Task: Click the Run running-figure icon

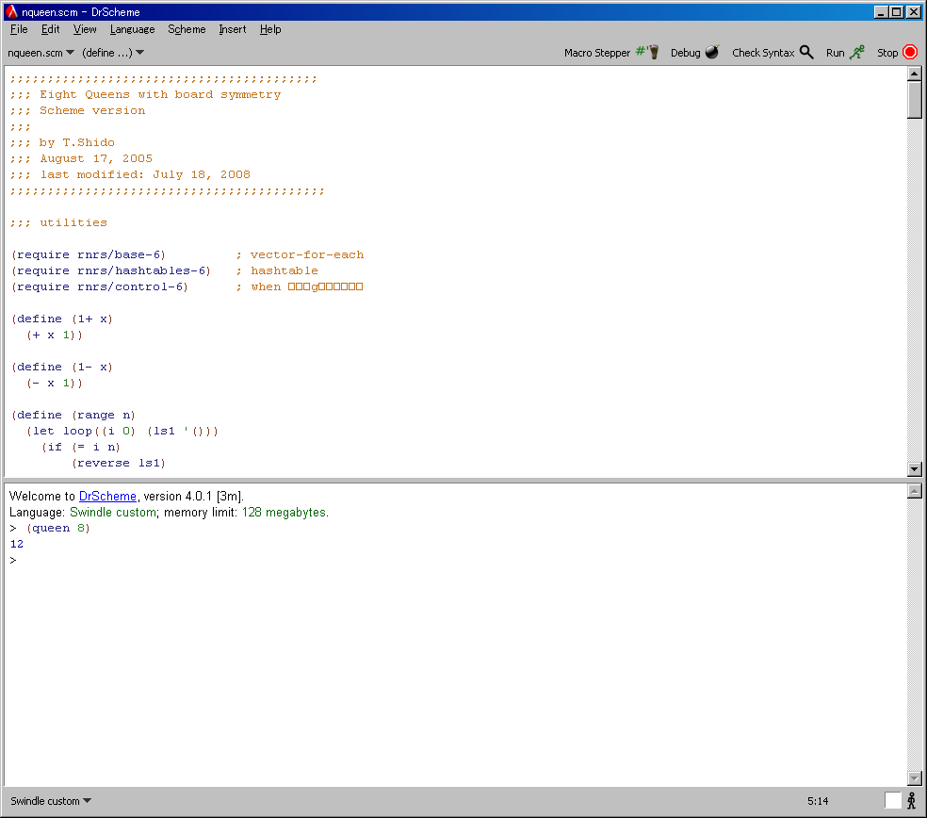Action: coord(856,52)
